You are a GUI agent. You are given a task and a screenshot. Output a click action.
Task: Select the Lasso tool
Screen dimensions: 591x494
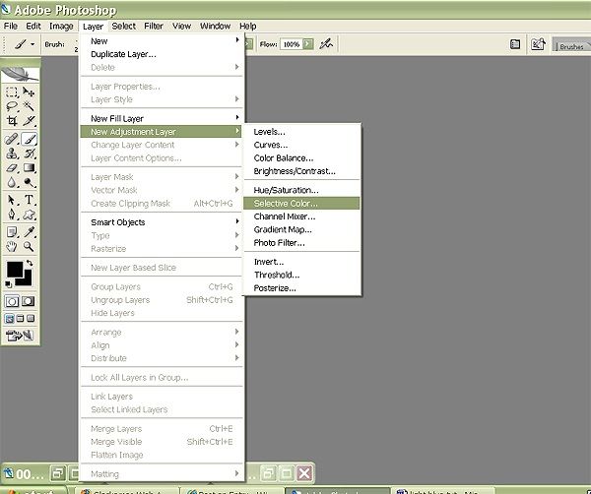pos(12,106)
